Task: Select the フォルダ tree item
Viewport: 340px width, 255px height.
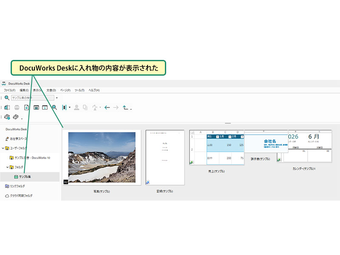Action: [x=19, y=167]
